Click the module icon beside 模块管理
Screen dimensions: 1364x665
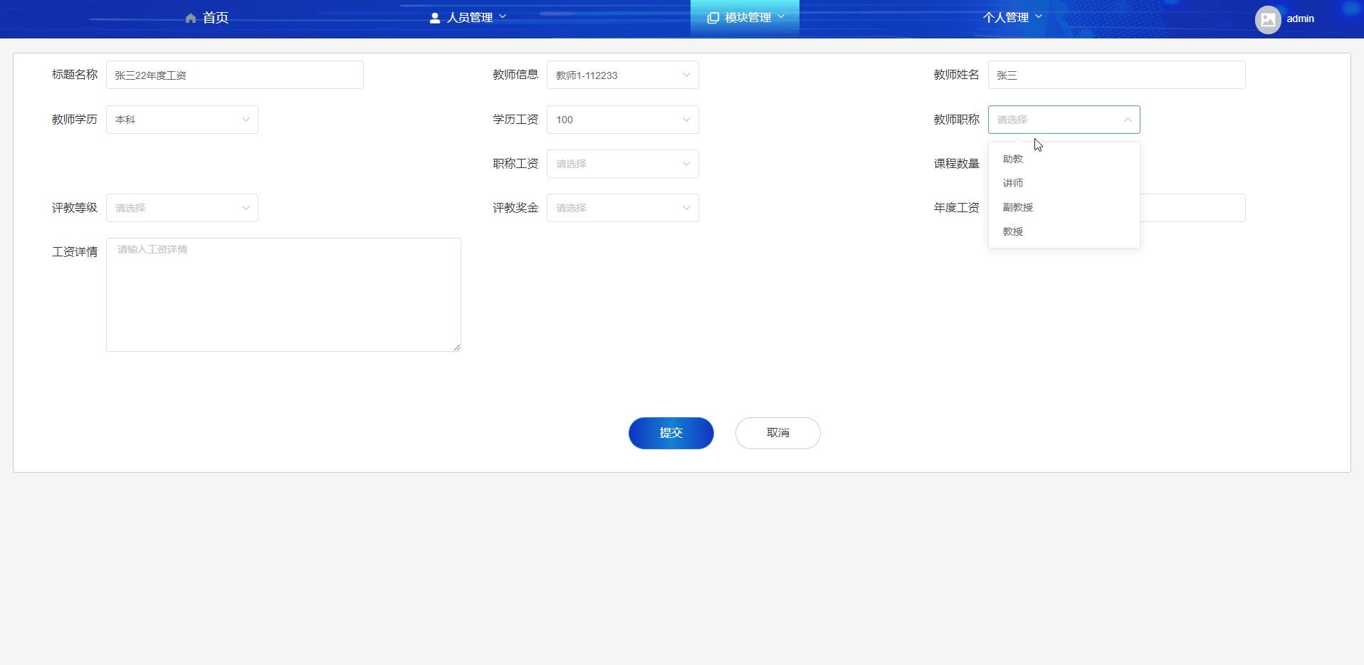tap(713, 18)
